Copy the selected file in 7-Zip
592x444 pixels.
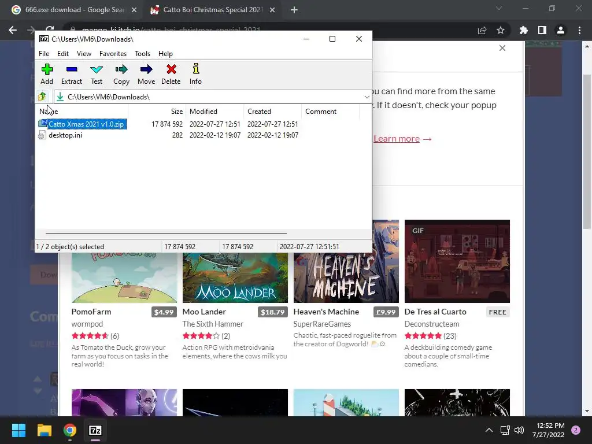click(121, 75)
